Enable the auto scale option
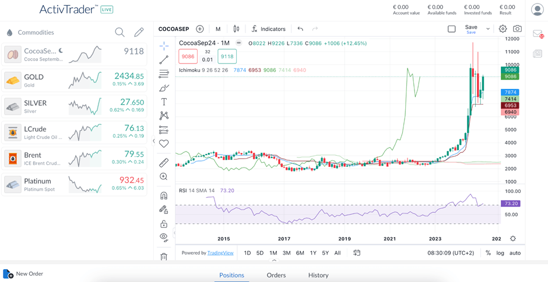Screen dimensions: 548x282 [515, 253]
